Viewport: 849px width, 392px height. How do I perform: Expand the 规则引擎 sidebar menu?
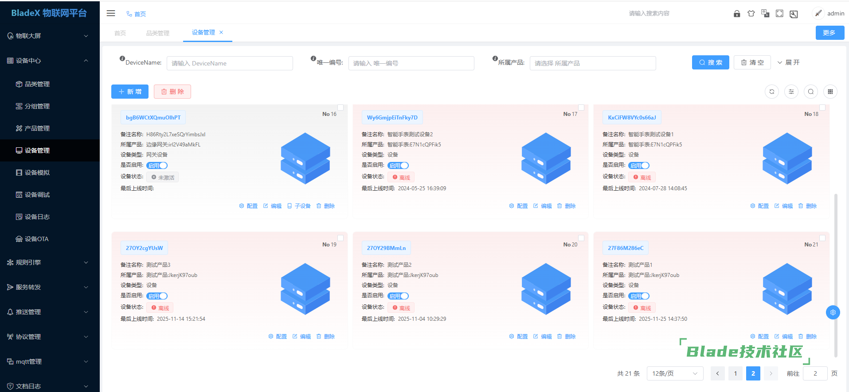click(48, 262)
